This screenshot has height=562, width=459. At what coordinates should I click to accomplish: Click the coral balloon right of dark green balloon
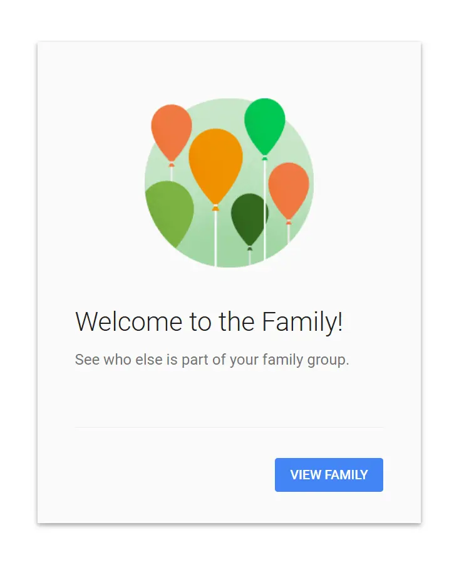pyautogui.click(x=289, y=190)
